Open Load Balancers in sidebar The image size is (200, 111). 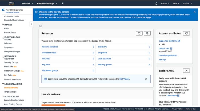coord(11,88)
